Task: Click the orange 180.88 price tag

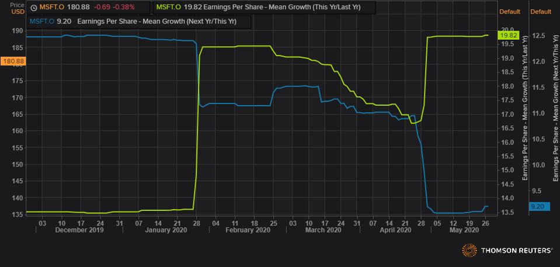Action: tap(12, 61)
